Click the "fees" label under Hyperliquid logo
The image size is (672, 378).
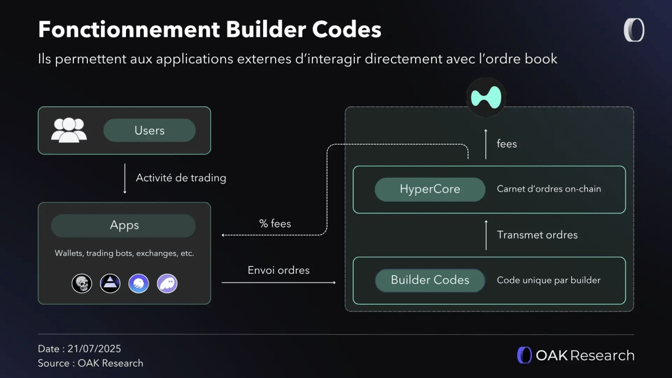pos(507,144)
